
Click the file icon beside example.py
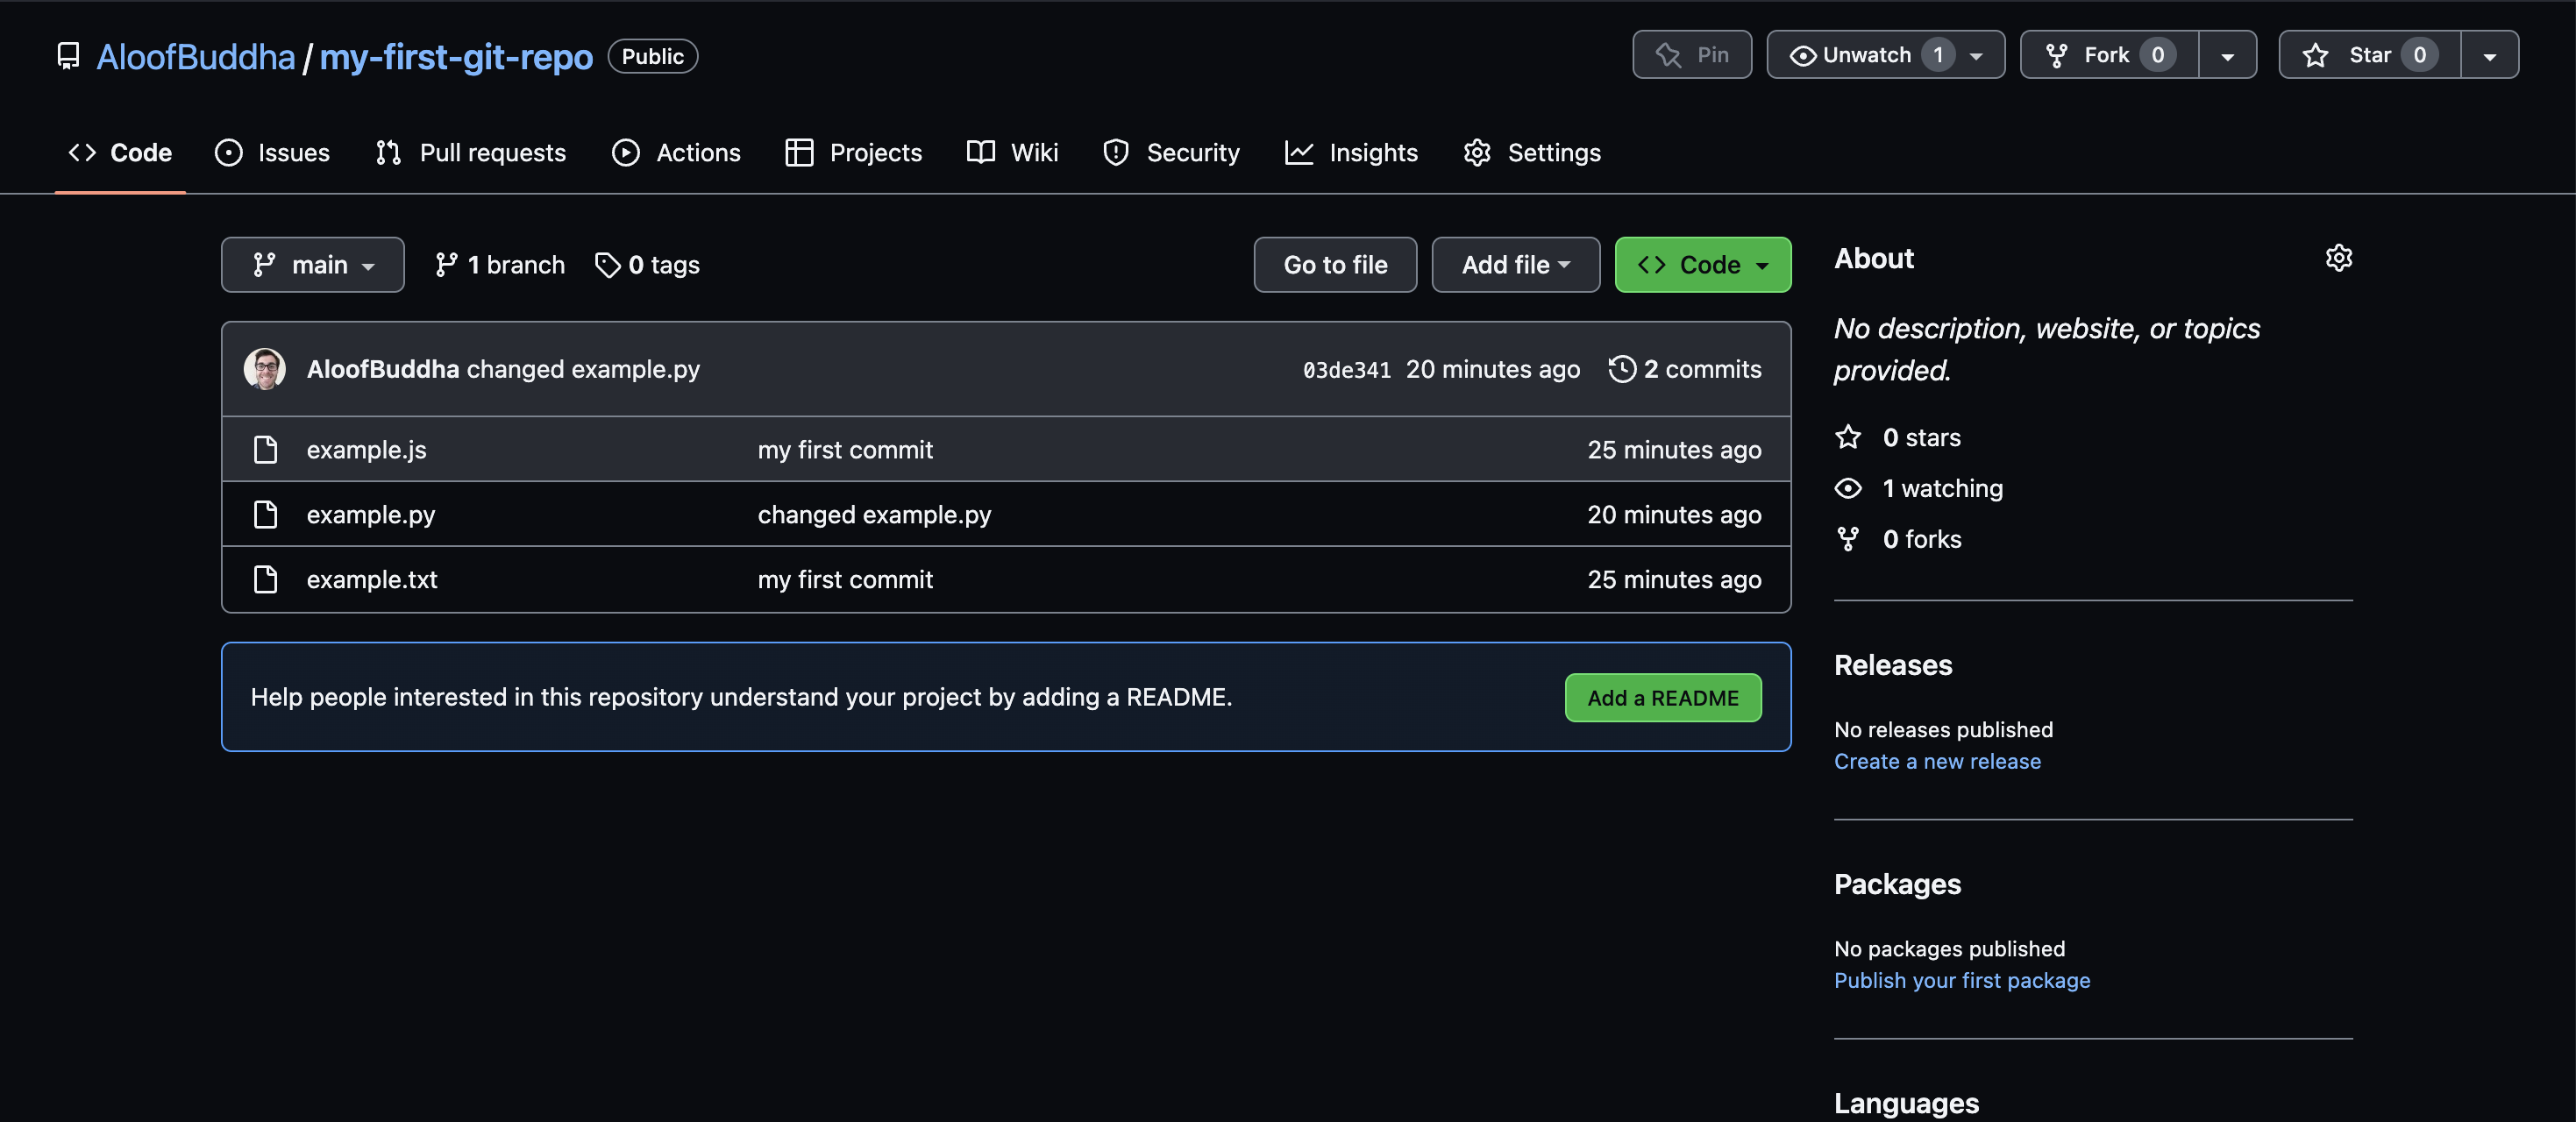pos(265,514)
